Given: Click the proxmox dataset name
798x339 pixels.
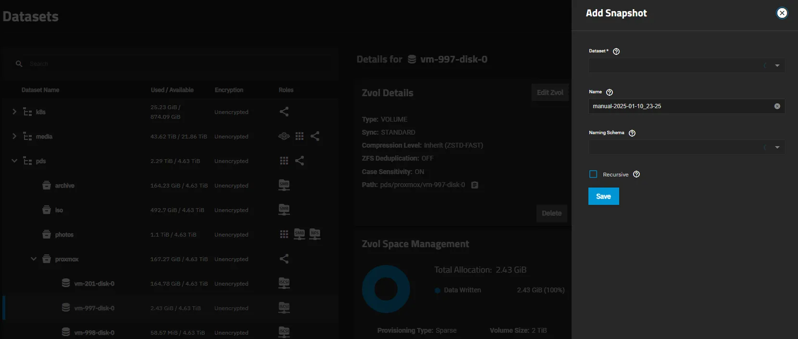Looking at the screenshot, I should point(67,259).
